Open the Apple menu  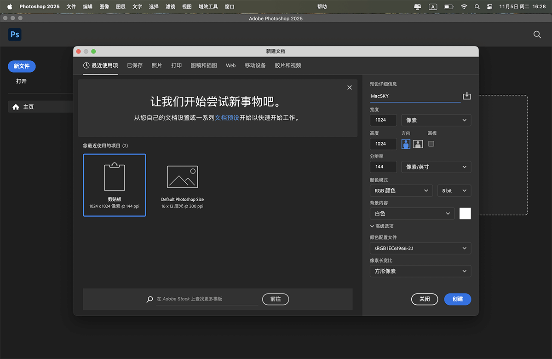tap(9, 7)
